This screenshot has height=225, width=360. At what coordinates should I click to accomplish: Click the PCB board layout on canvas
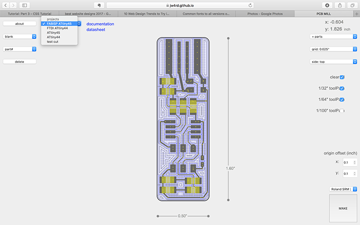[x=183, y=119]
